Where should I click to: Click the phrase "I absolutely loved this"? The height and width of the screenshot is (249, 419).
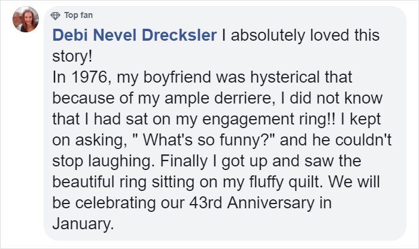click(x=300, y=35)
